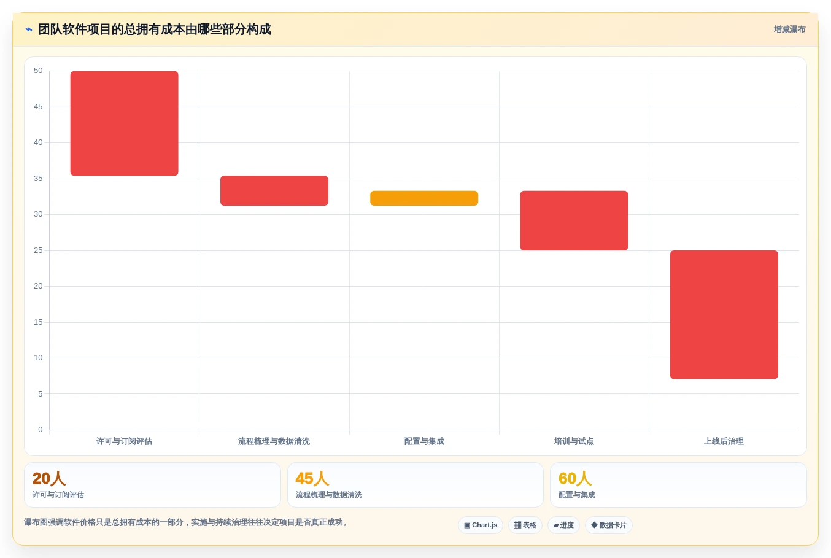Select the red 许可与订阅评估 waterfall bar
831x558 pixels.
(x=125, y=123)
